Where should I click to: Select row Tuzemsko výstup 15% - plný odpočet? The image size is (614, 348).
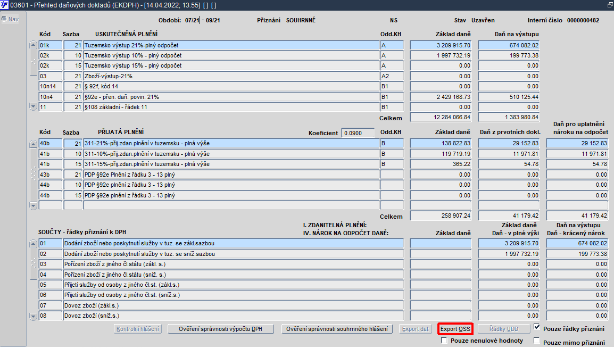[231, 66]
